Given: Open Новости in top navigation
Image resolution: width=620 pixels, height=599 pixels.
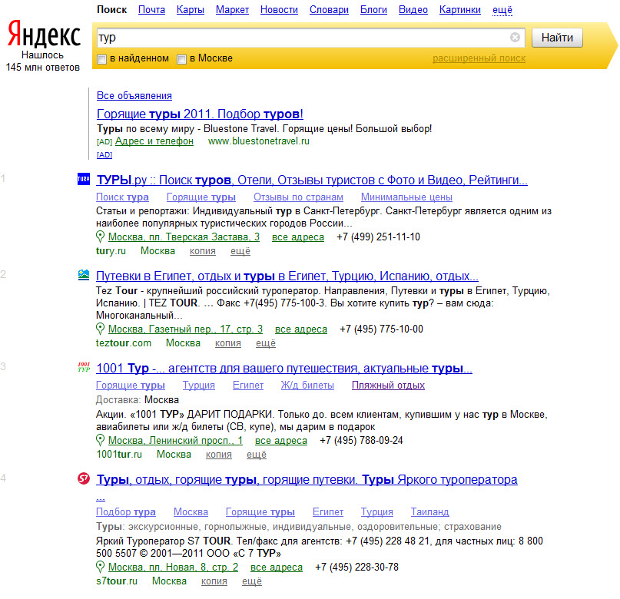Looking at the screenshot, I should (279, 10).
